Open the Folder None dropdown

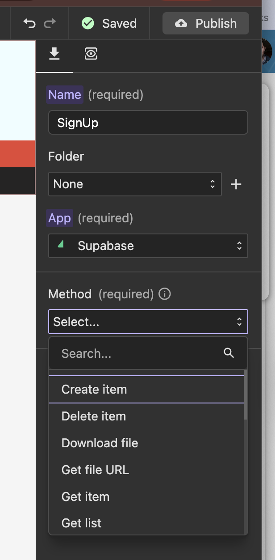click(x=134, y=184)
